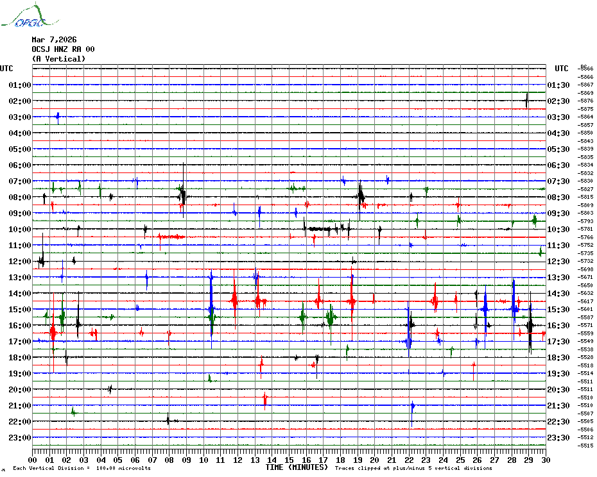Select the 02:30 time label

coord(558,101)
